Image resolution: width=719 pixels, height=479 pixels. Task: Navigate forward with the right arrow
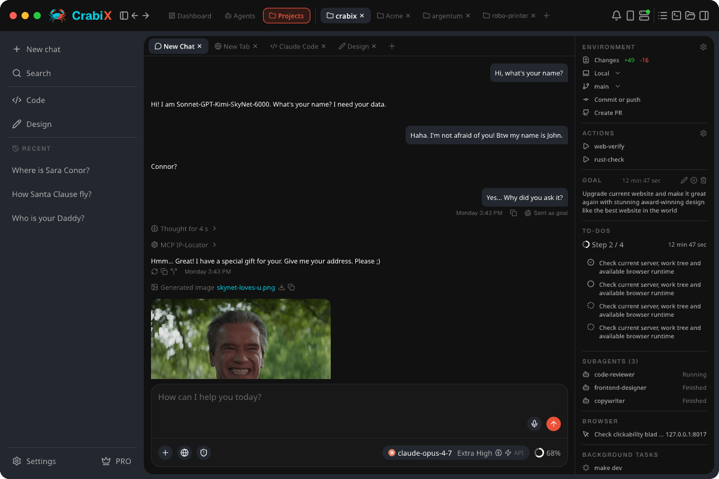click(x=146, y=16)
